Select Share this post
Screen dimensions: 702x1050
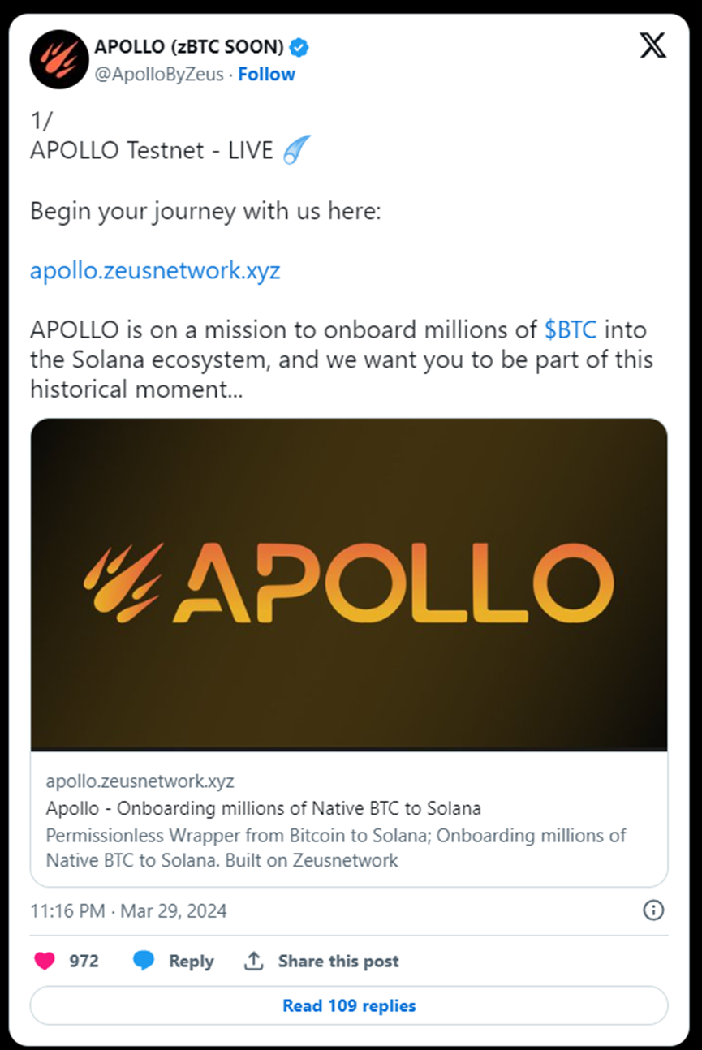(x=338, y=961)
